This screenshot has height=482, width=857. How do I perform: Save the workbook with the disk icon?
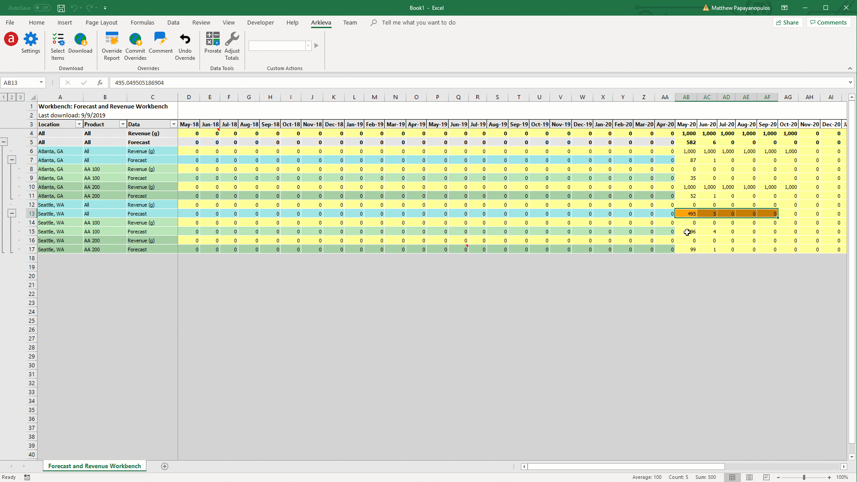(x=61, y=8)
